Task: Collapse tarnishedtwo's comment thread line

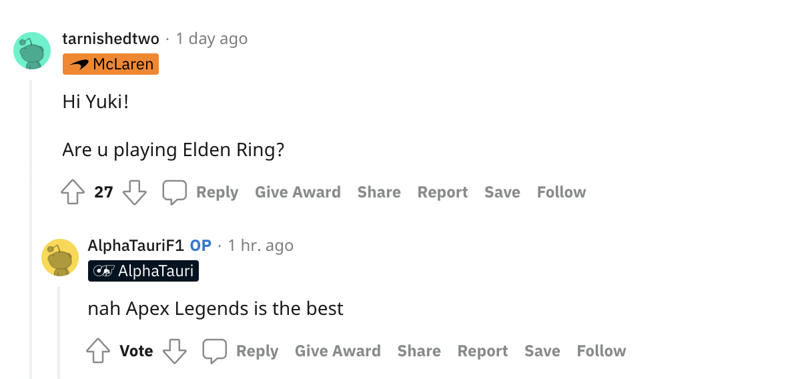Action: pyautogui.click(x=31, y=227)
